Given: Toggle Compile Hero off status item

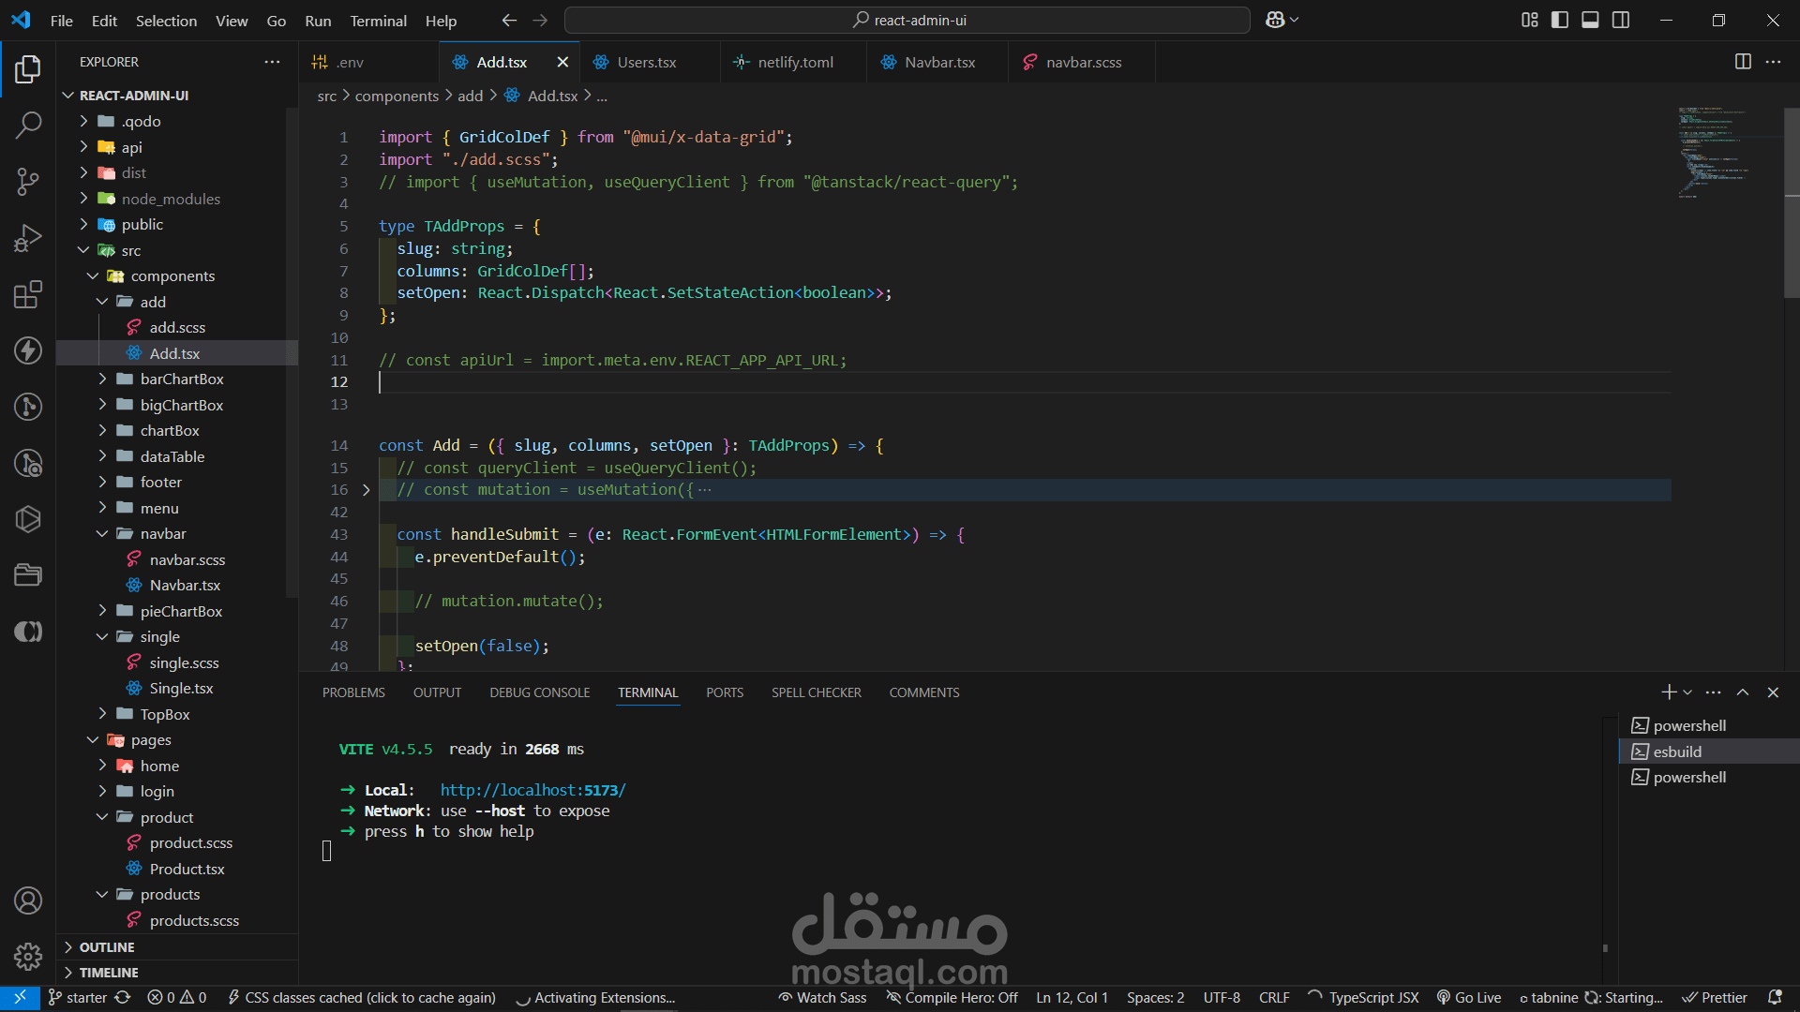Looking at the screenshot, I should 952,998.
